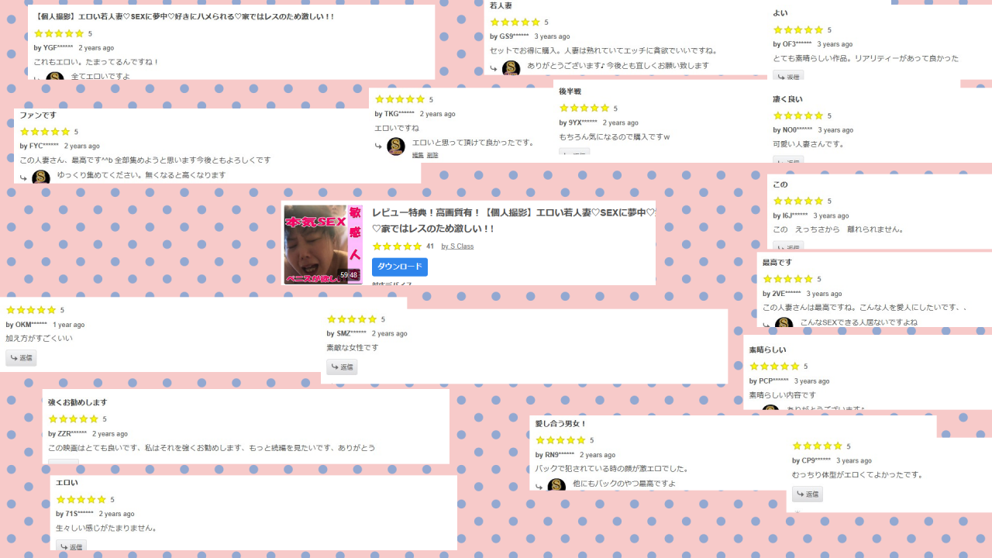Click seller avatar icon in GS9****** reply

click(511, 68)
